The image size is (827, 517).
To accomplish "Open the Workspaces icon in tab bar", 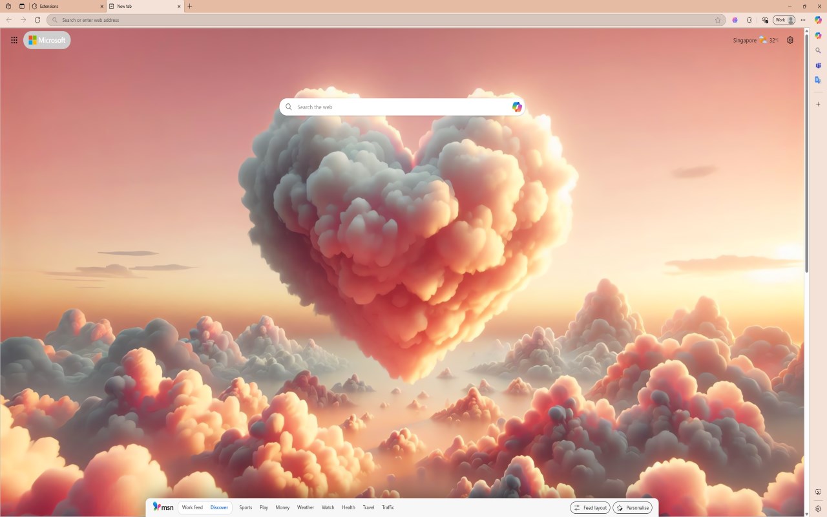I will tap(8, 6).
